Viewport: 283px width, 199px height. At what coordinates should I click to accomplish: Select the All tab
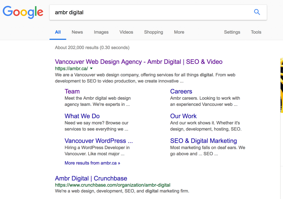click(58, 32)
